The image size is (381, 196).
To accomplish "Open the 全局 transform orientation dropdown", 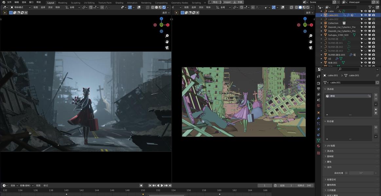I will click(x=73, y=7).
